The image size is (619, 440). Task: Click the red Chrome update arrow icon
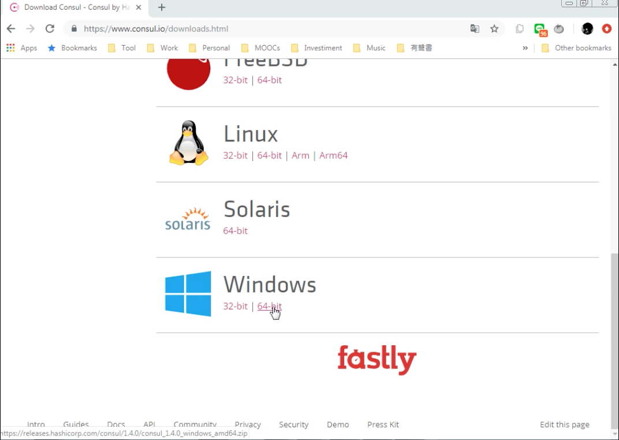click(x=607, y=29)
